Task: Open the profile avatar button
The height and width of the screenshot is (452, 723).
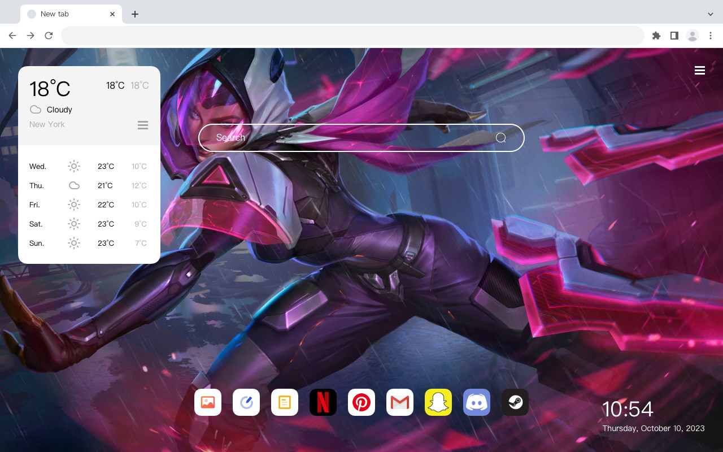Action: [692, 36]
